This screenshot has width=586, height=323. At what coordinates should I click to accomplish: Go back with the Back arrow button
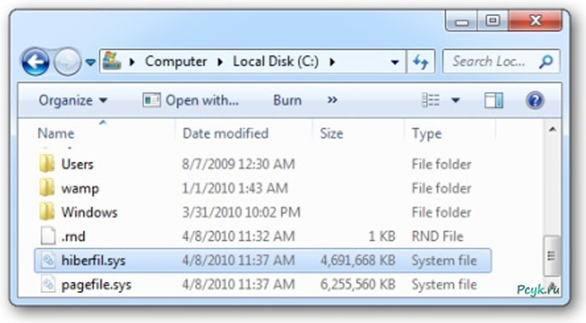(35, 62)
